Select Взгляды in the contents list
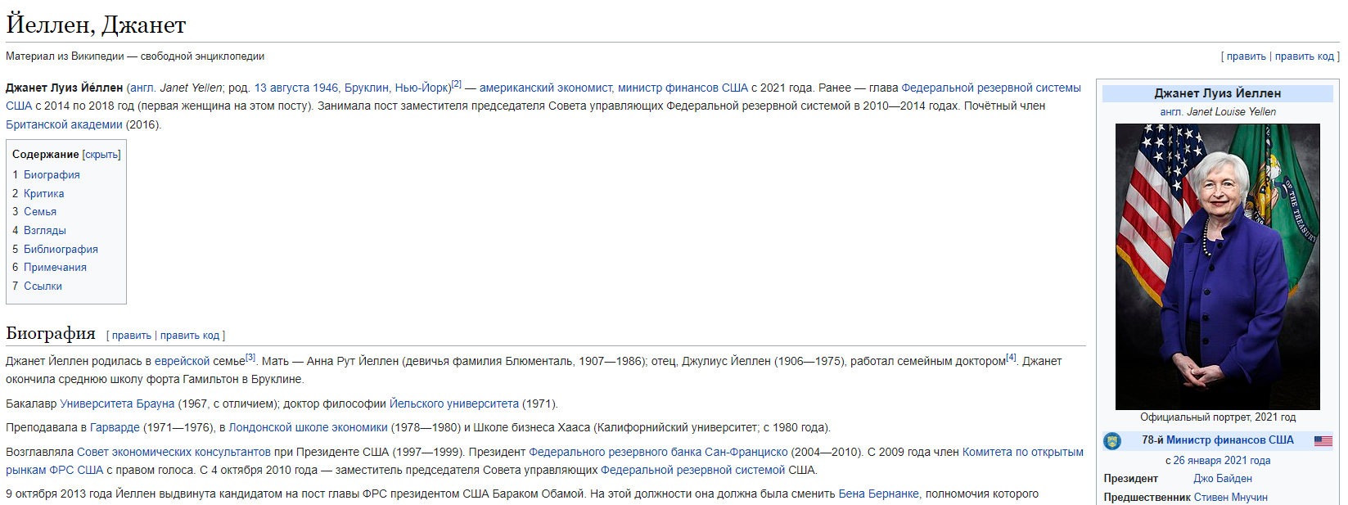 click(x=45, y=231)
